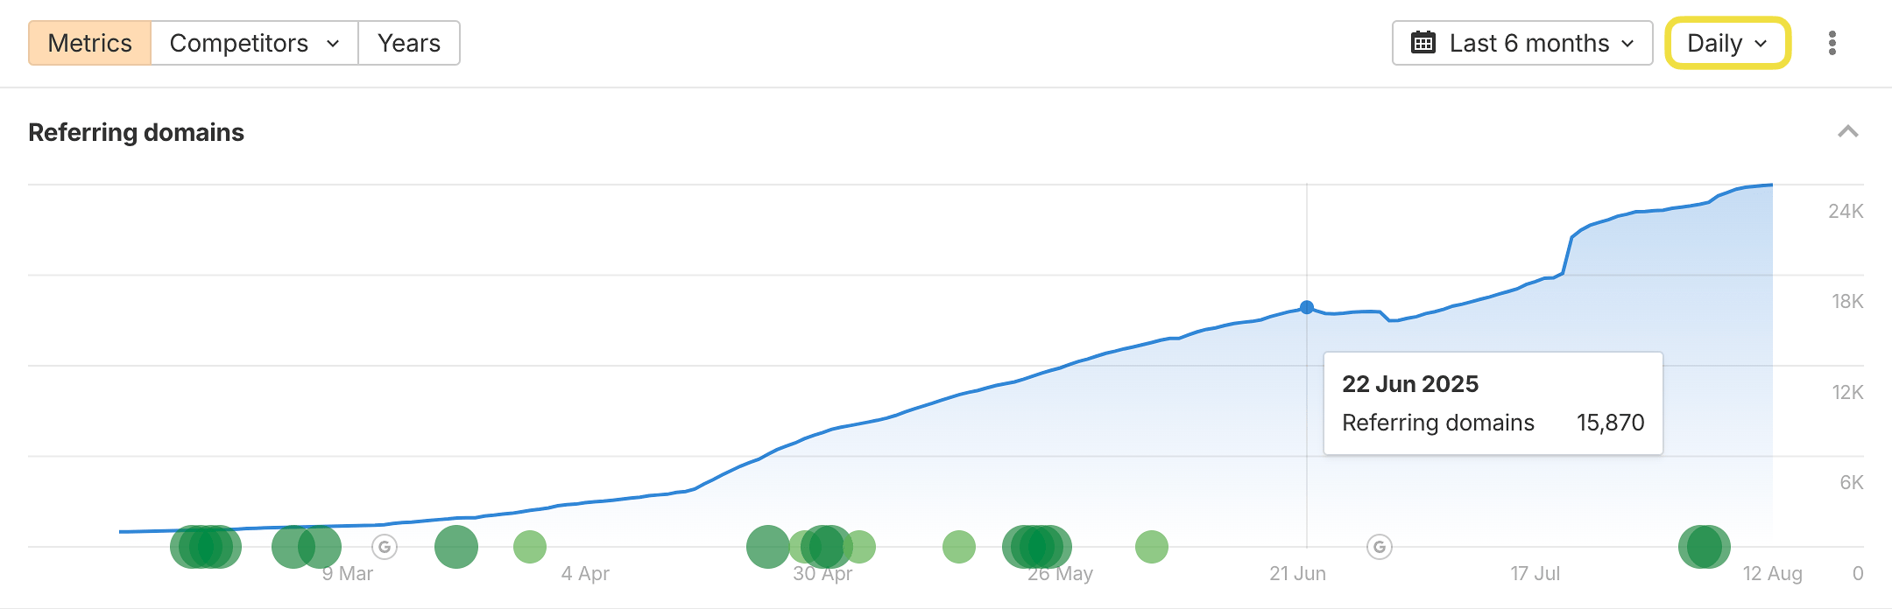Select the dark green bubble near 12 Aug
The image size is (1892, 609).
[1704, 547]
